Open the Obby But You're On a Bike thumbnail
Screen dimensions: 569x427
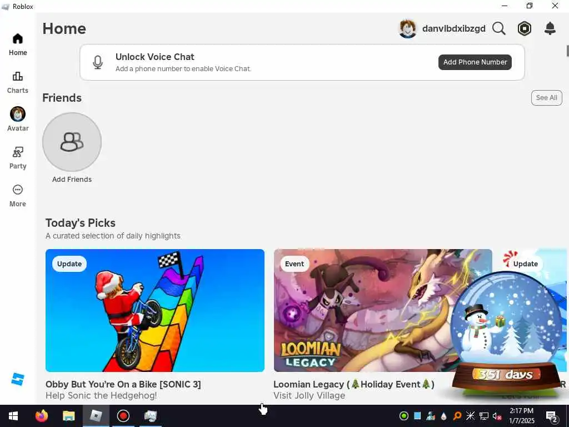(155, 310)
